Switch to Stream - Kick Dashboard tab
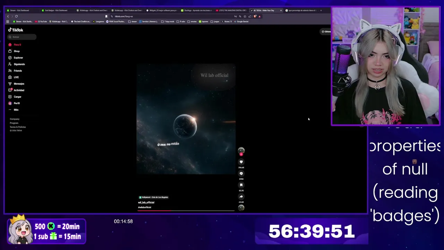 22,10
